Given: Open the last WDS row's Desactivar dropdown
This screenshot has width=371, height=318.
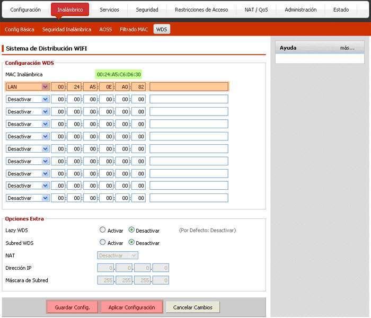Looking at the screenshot, I should click(28, 198).
